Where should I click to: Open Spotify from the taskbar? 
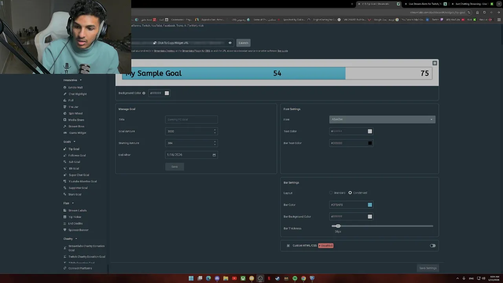tap(295, 278)
